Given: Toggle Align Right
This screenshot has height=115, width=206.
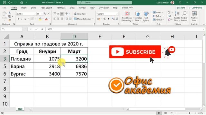Looking at the screenshot, I should point(62,19).
